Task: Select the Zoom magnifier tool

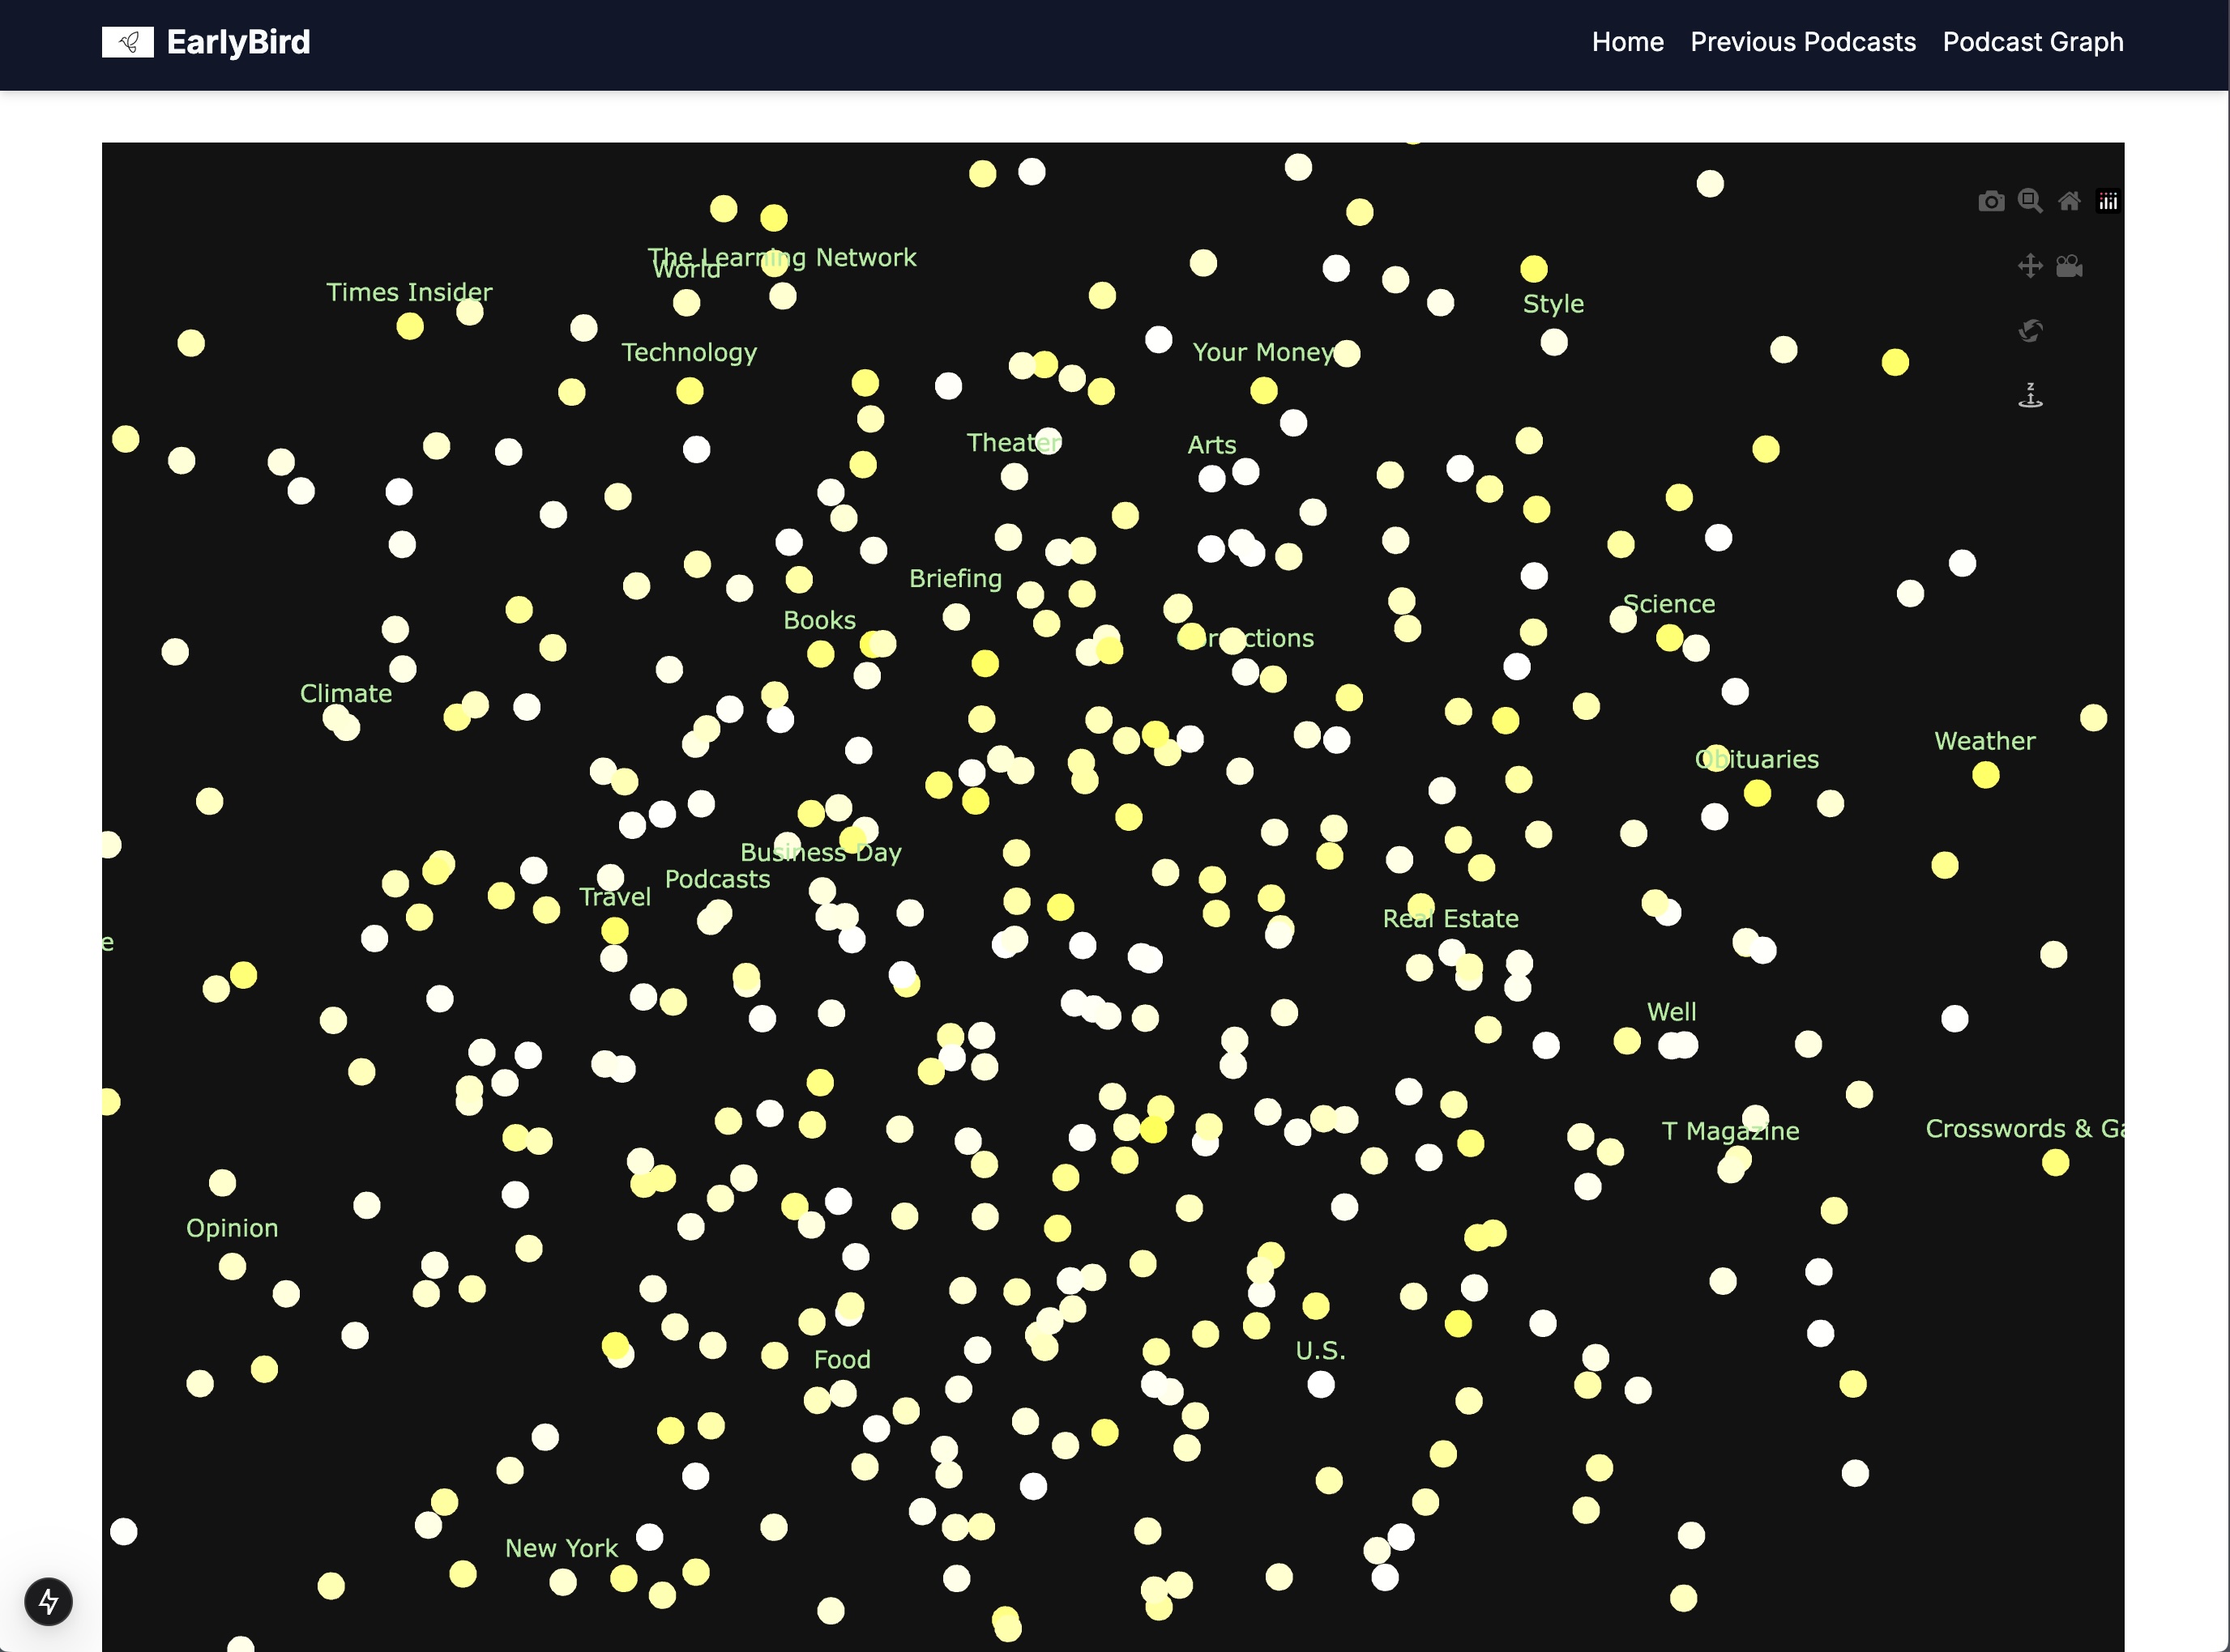Action: (2030, 202)
